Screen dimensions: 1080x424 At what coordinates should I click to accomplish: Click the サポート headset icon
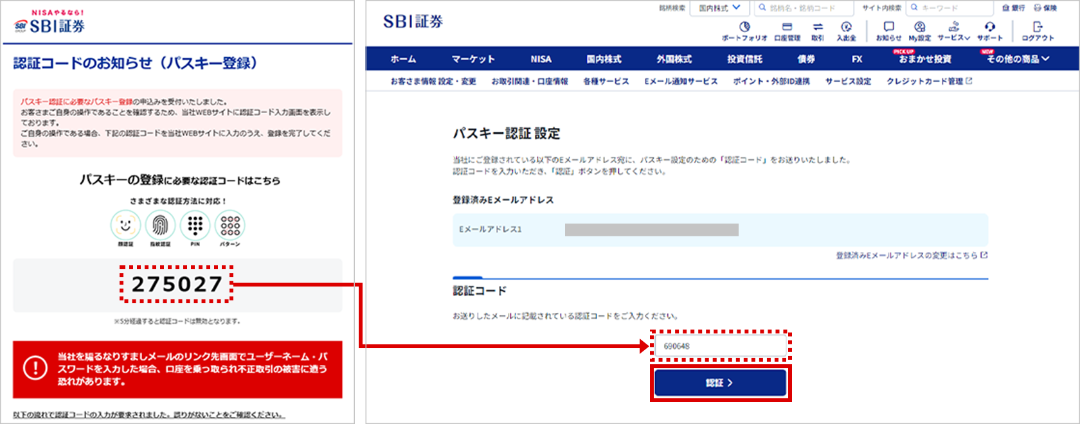tap(989, 30)
